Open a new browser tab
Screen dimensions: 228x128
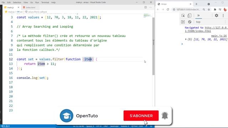coord(196,4)
